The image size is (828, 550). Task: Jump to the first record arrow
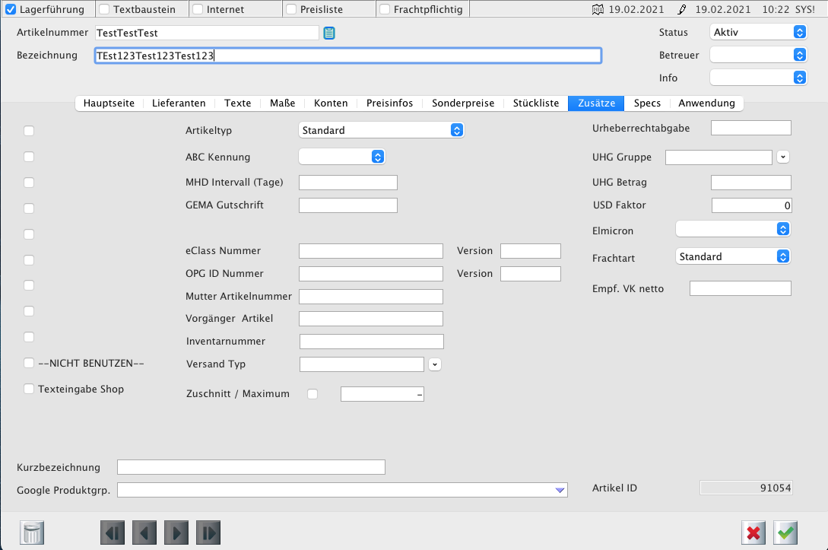click(x=113, y=533)
